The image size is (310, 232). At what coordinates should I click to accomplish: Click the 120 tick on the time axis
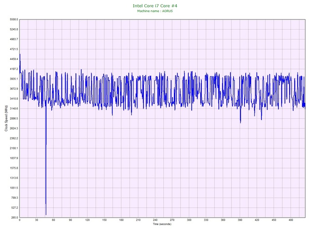point(87,220)
